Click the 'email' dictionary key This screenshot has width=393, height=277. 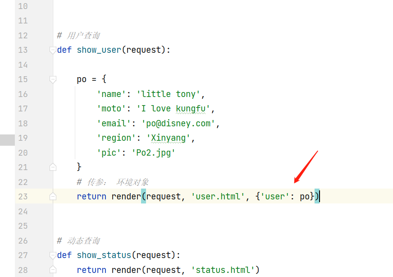(x=114, y=124)
